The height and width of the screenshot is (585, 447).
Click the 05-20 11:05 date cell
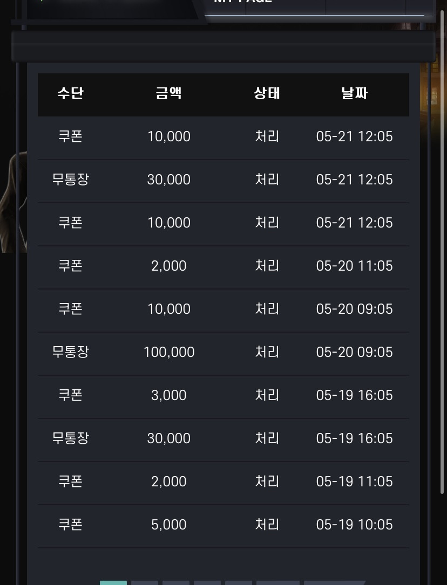[x=354, y=266]
